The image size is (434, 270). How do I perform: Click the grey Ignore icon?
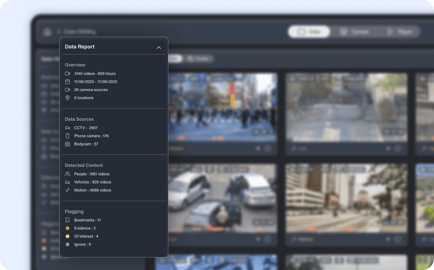tap(68, 244)
